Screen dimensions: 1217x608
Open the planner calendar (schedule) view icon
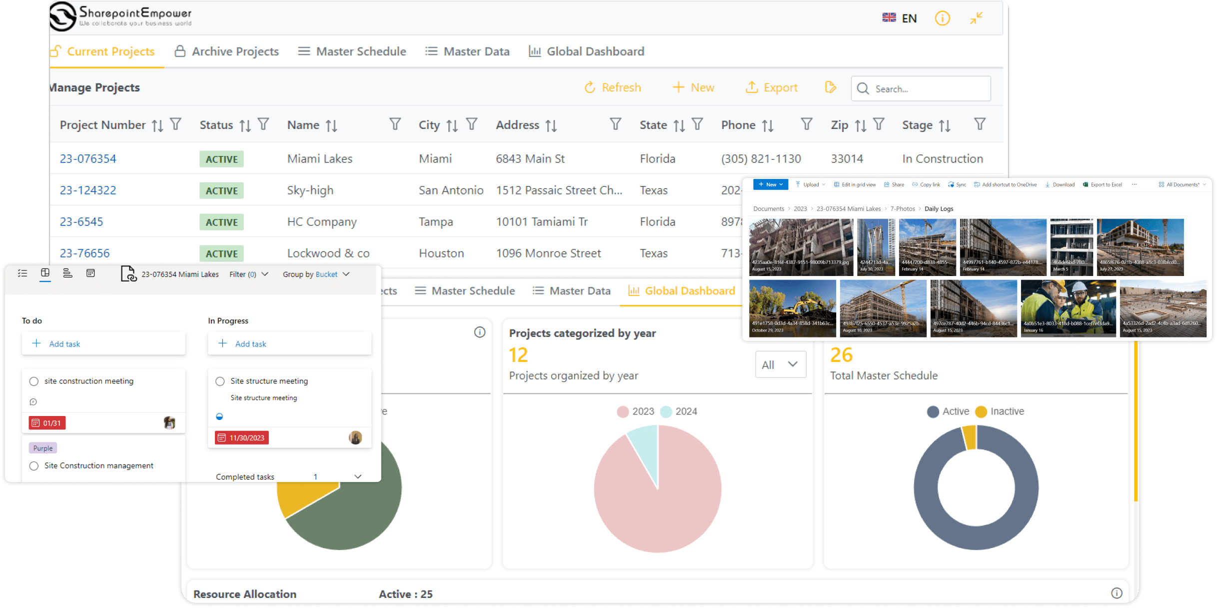90,273
